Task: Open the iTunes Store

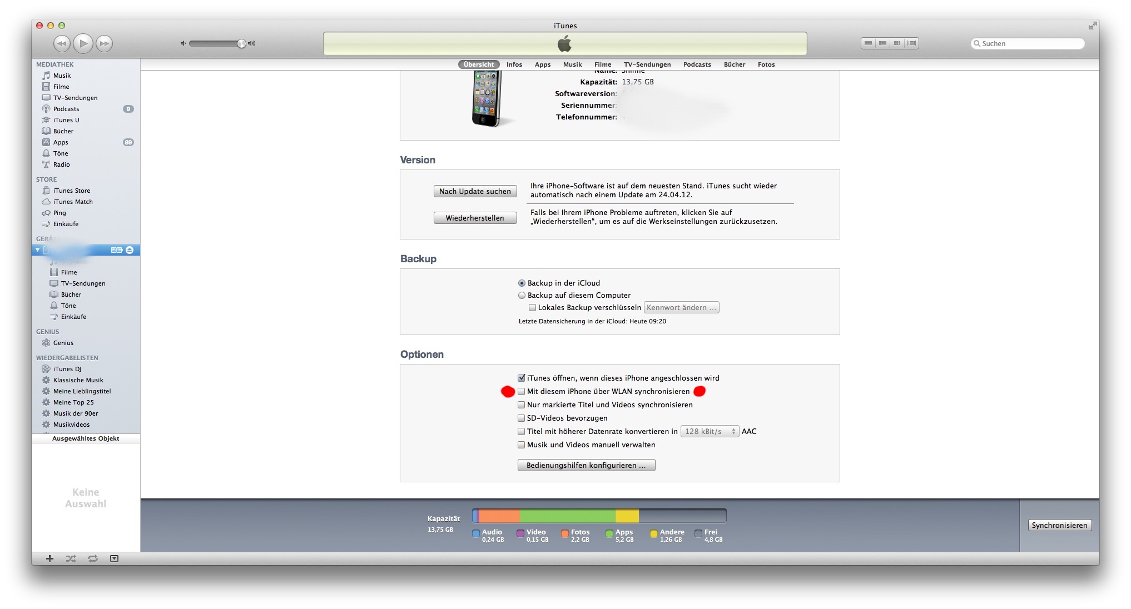Action: (x=71, y=191)
